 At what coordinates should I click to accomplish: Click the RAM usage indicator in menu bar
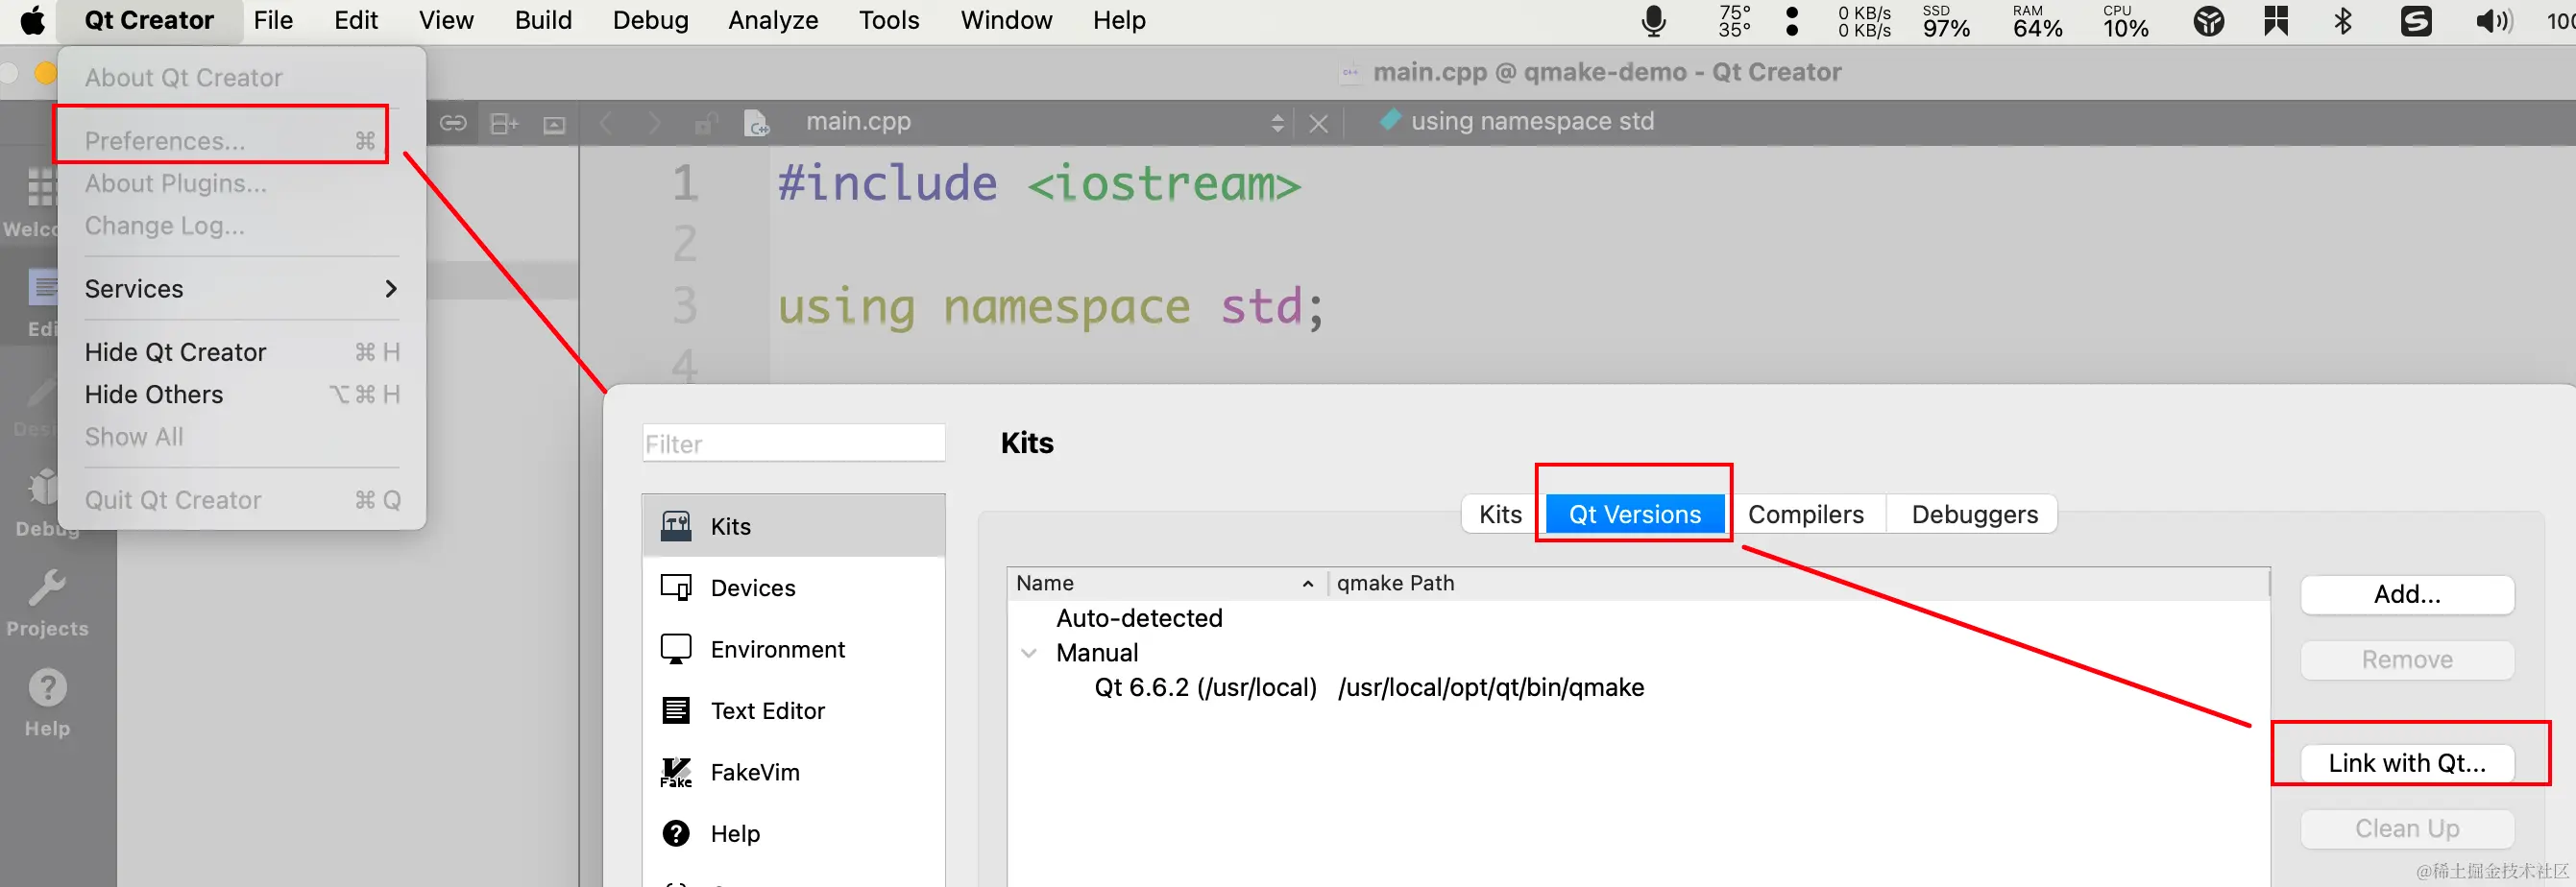click(x=2037, y=21)
